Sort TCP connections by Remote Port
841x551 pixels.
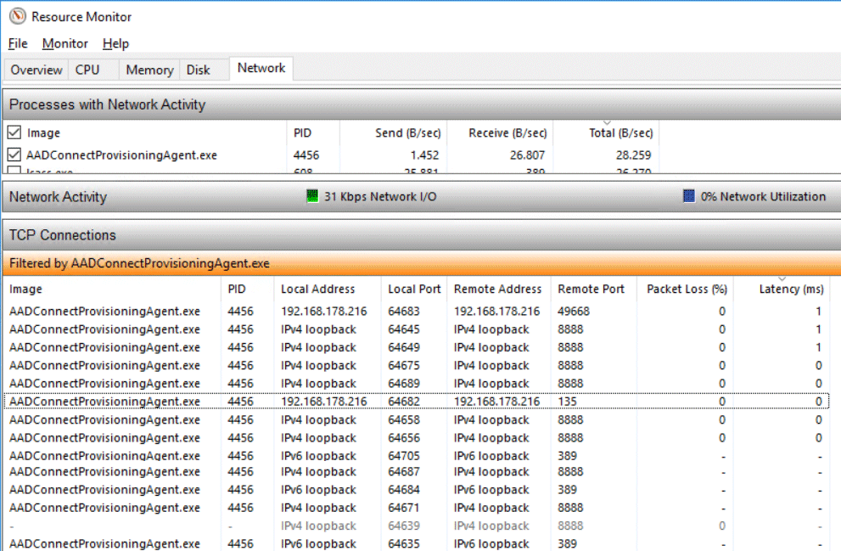point(594,290)
